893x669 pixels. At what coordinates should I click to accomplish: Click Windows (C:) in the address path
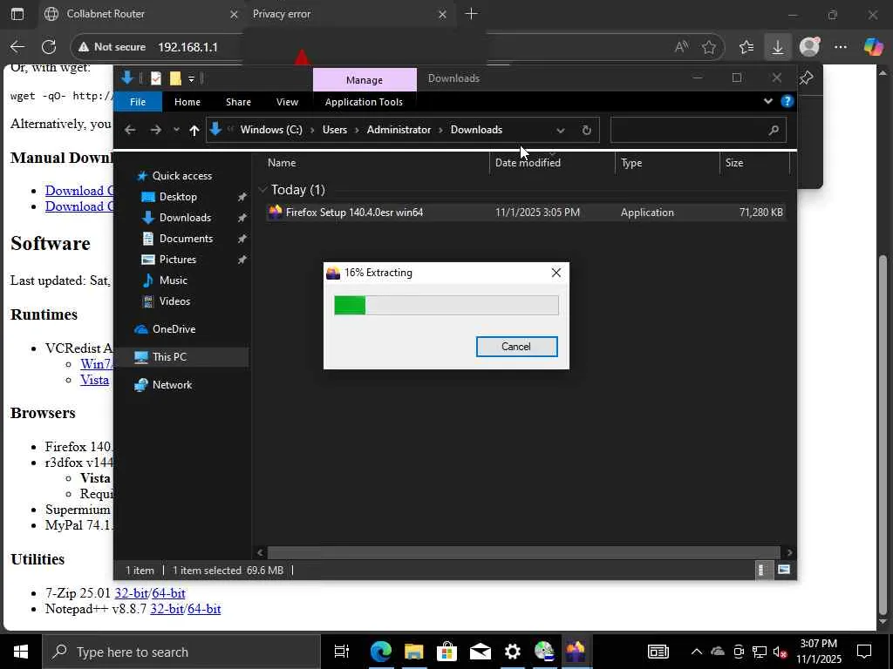coord(271,130)
